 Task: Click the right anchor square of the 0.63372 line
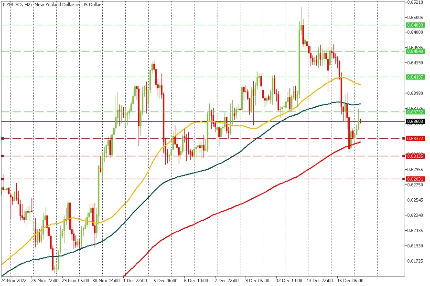point(403,139)
